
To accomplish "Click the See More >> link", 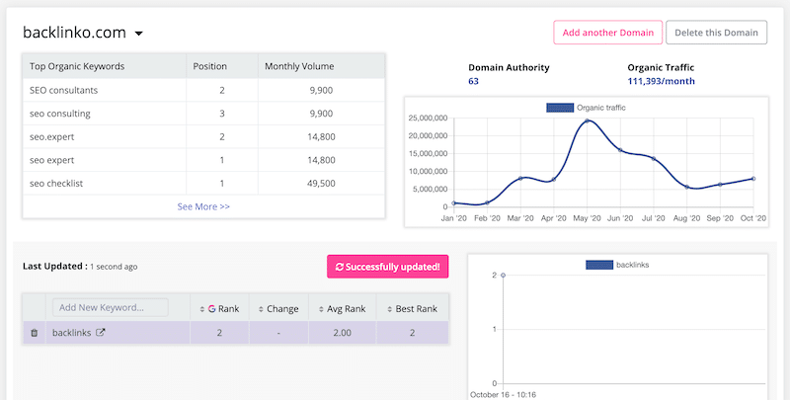I will coord(203,206).
